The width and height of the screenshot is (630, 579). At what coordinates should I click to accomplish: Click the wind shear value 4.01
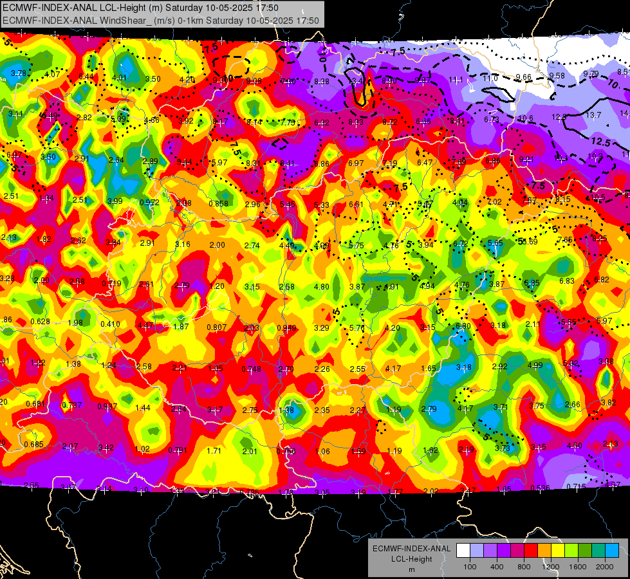click(x=119, y=78)
